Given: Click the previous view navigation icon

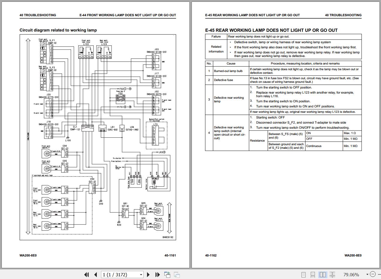Looking at the screenshot, I should [x=167, y=274].
